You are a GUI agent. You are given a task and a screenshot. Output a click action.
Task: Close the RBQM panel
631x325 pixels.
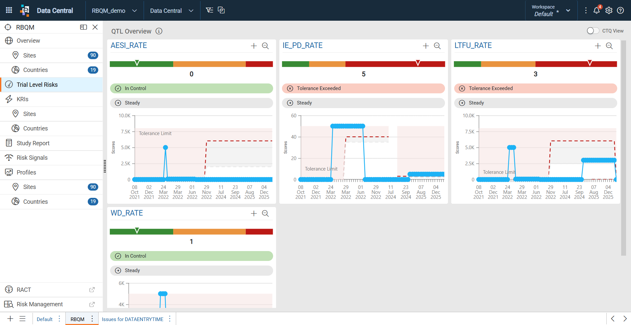point(95,27)
